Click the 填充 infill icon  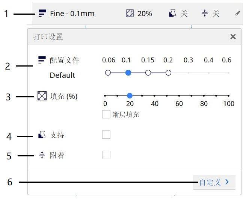point(42,96)
